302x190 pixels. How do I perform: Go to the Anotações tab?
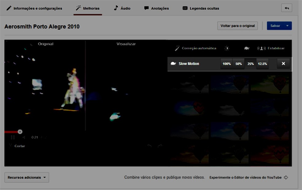tap(157, 8)
